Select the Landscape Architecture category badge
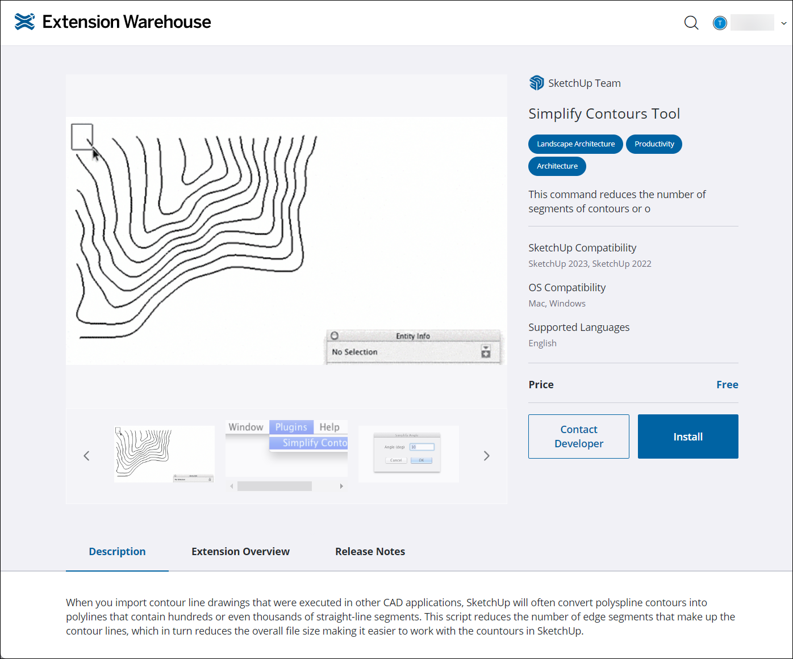The width and height of the screenshot is (793, 659). (575, 144)
